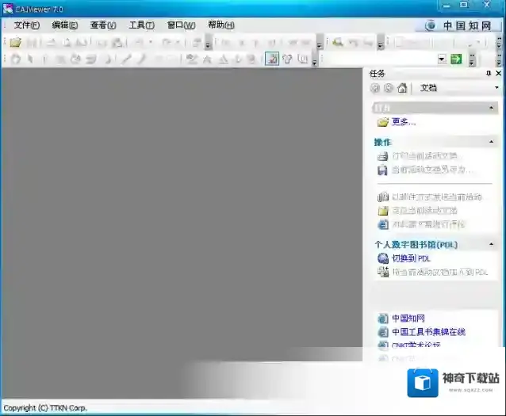The image size is (506, 416).
Task: Click the green Go arrow button
Action: click(x=456, y=59)
